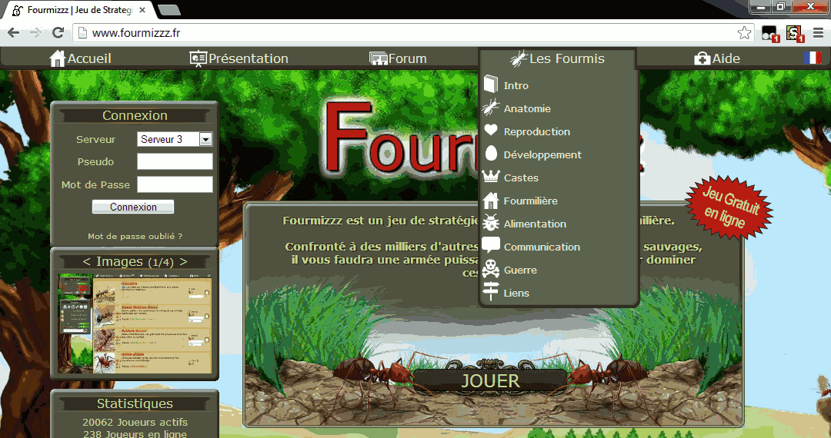Screen dimensions: 831x438
Task: Show previous image with left arrow
Action: [86, 261]
